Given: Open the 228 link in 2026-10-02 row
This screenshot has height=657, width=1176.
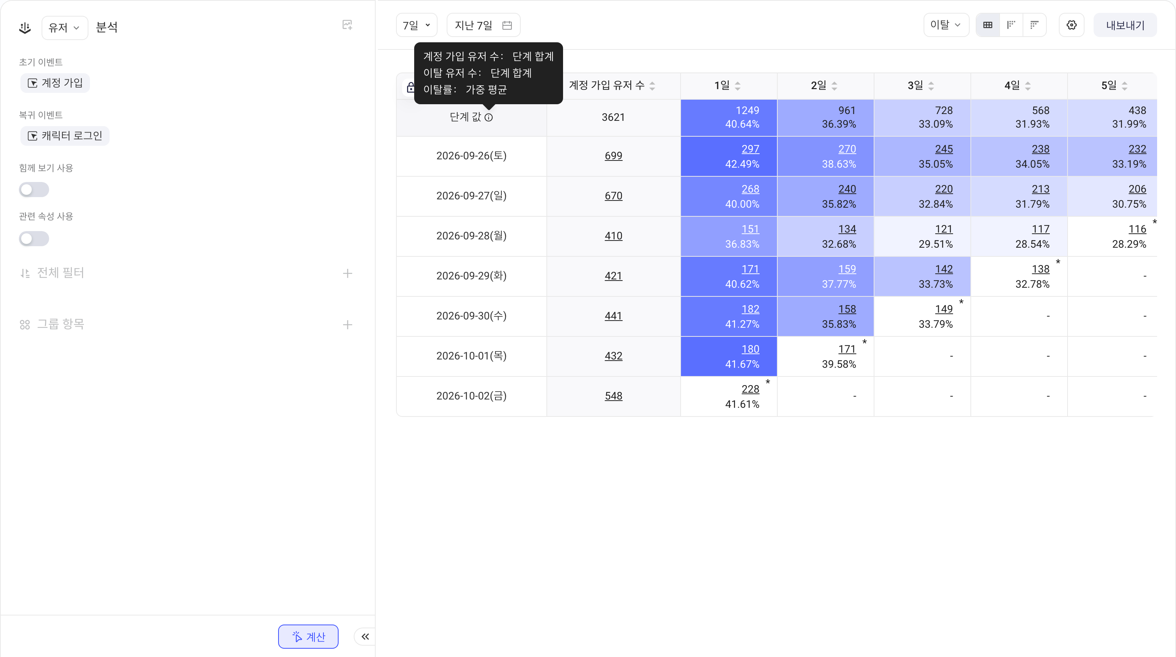Looking at the screenshot, I should [750, 389].
